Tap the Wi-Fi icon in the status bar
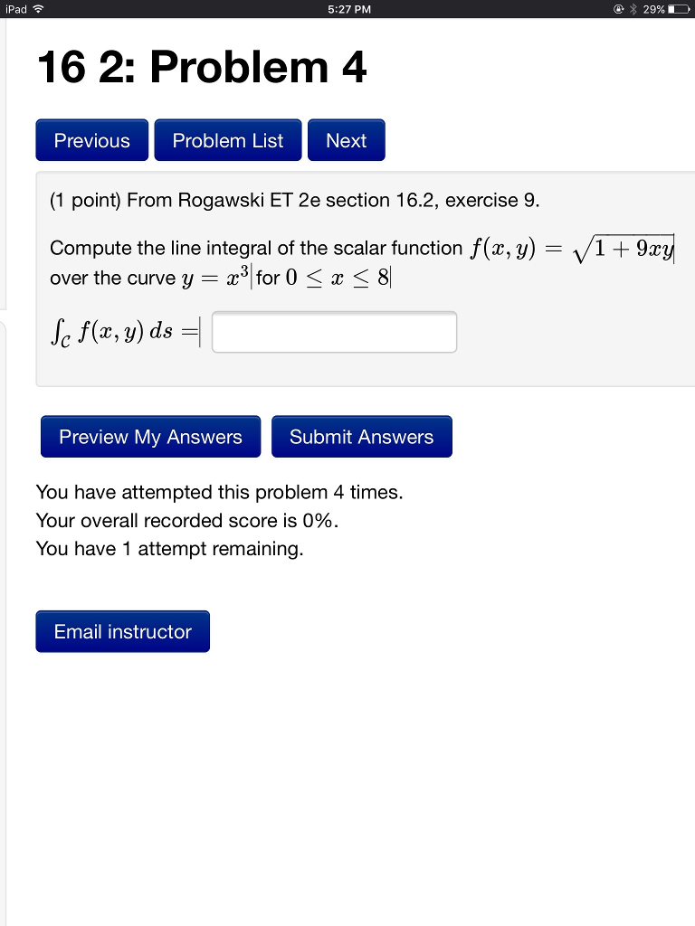Viewport: 695px width, 926px height. 39,9
